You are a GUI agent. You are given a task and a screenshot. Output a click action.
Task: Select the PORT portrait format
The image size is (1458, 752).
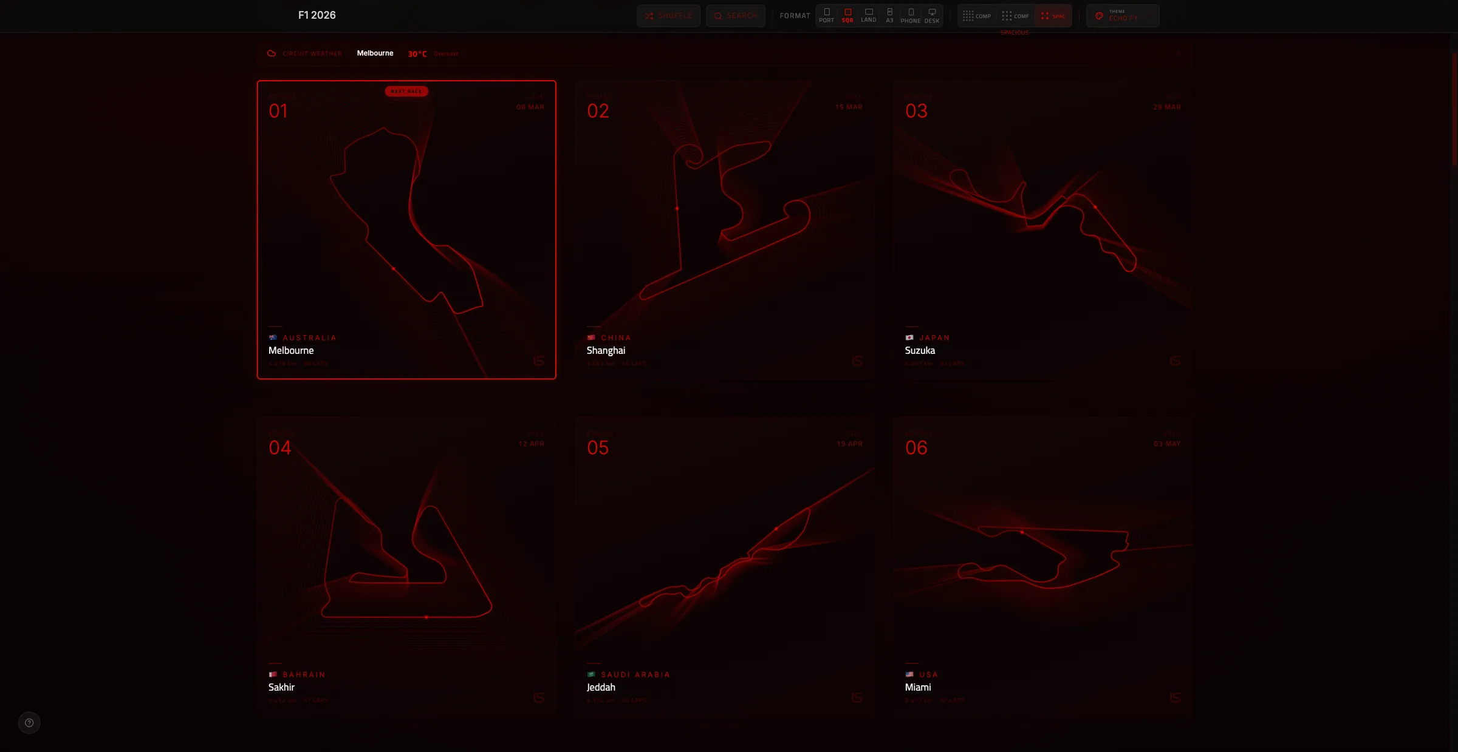[x=826, y=16]
